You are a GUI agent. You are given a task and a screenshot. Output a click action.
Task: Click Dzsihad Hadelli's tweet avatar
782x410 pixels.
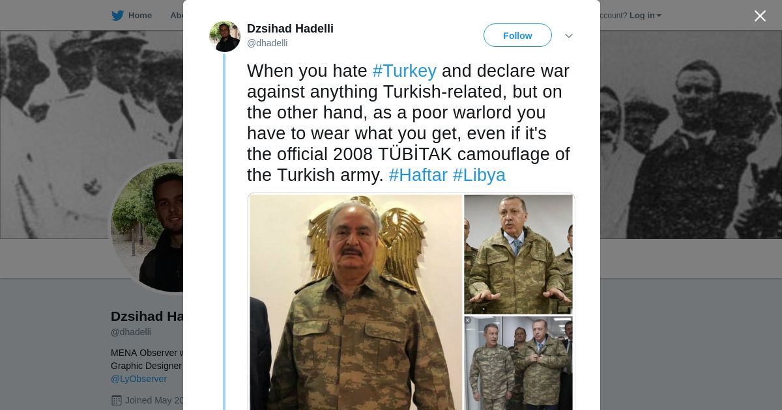click(x=225, y=36)
